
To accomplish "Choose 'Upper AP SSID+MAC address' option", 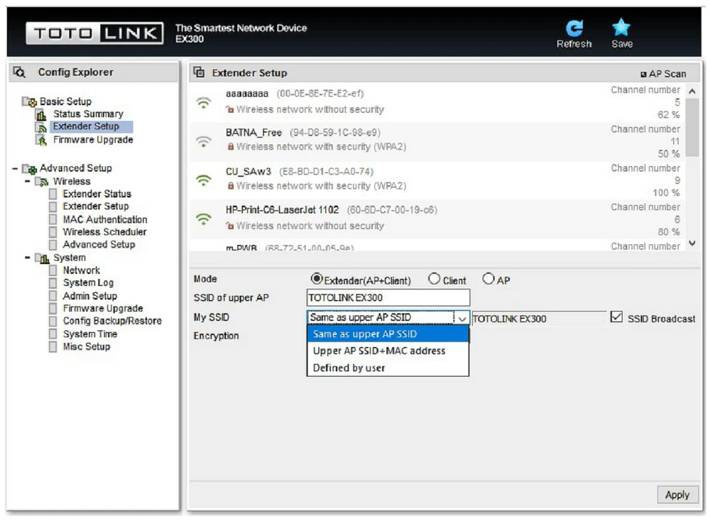I will [379, 351].
